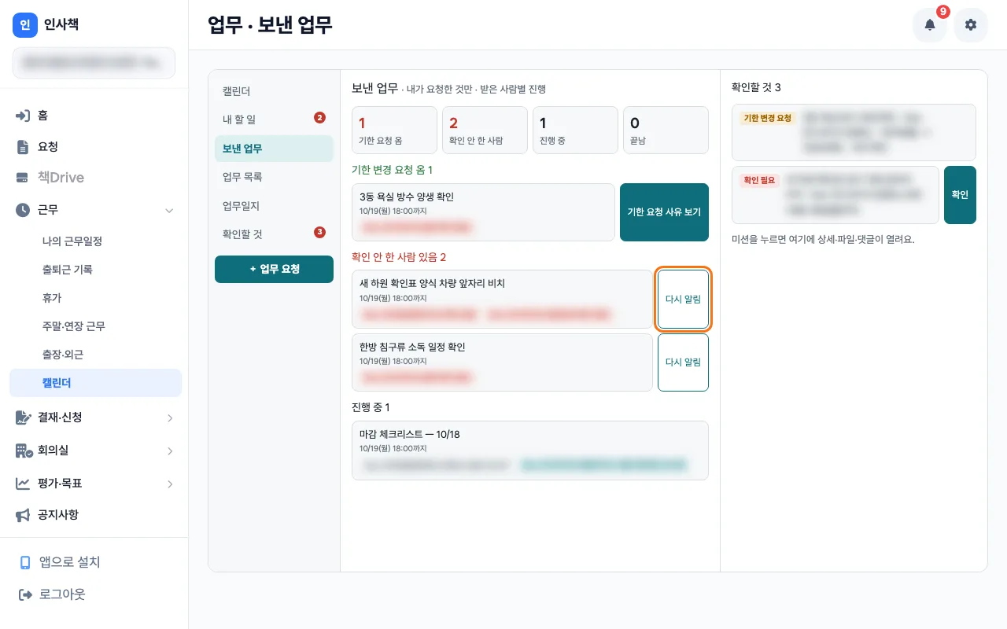Click the 확인 안 한 사람 stat card
Screen dimensions: 1007x629
coord(485,130)
